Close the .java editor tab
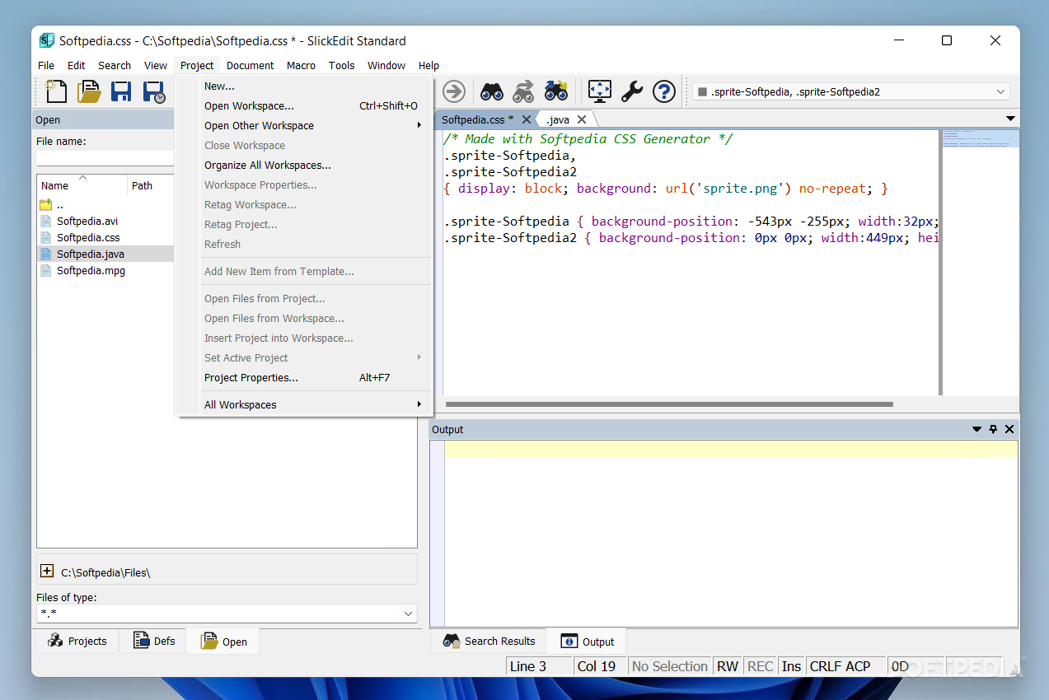Image resolution: width=1049 pixels, height=700 pixels. pos(581,119)
